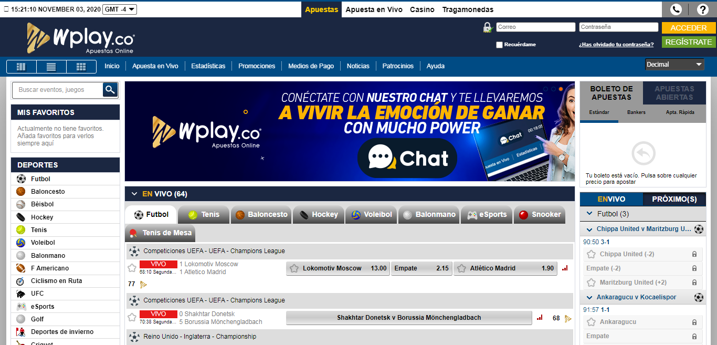Open the GMT -4 timezone dropdown

pyautogui.click(x=120, y=9)
